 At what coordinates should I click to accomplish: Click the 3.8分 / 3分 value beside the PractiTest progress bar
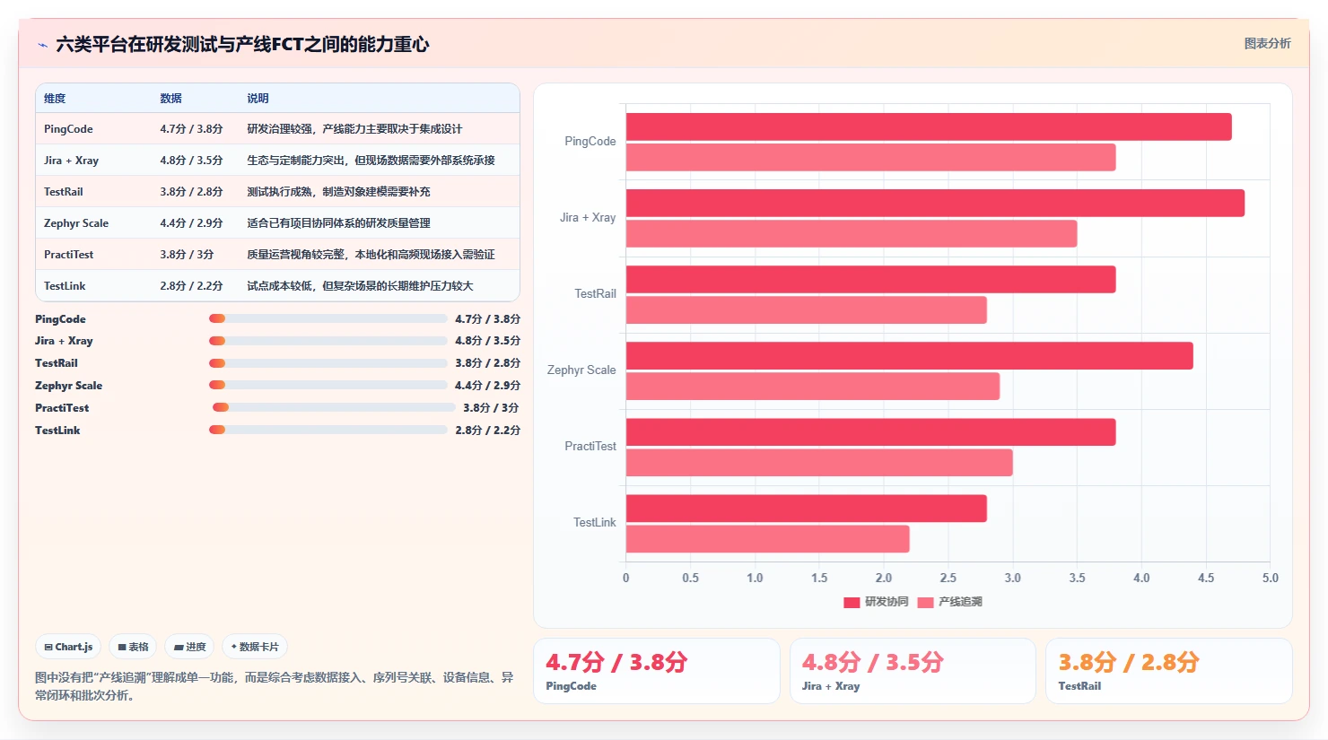coord(491,407)
